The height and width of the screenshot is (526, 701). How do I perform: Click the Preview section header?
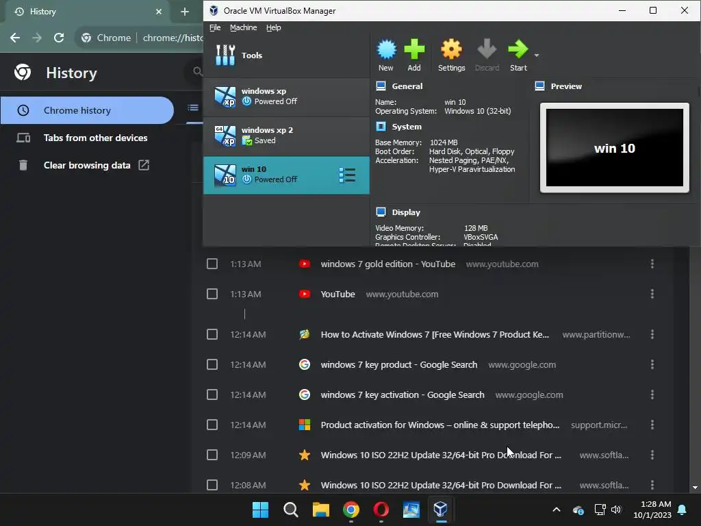[566, 86]
